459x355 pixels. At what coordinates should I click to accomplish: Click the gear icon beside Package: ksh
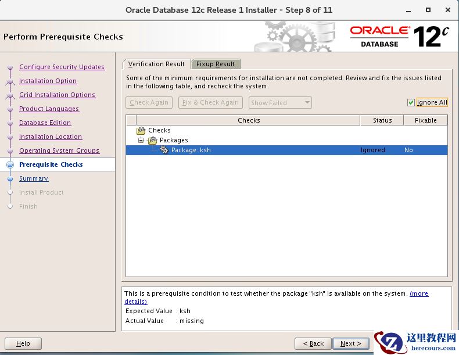point(164,150)
